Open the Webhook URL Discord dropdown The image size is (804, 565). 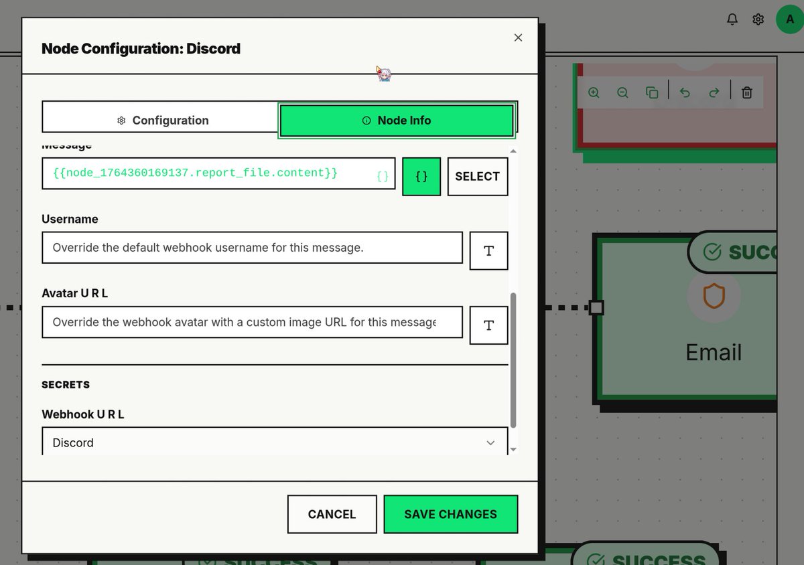click(275, 442)
